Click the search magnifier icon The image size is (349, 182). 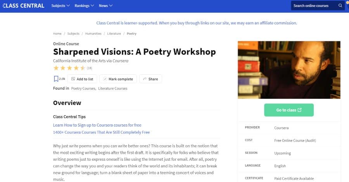pyautogui.click(x=340, y=5)
